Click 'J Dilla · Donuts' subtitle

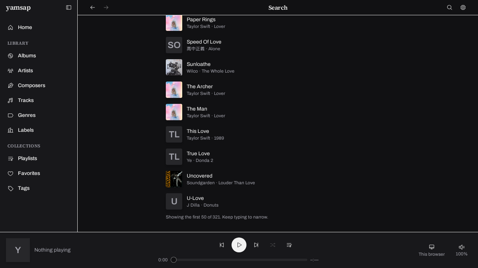pos(202,205)
